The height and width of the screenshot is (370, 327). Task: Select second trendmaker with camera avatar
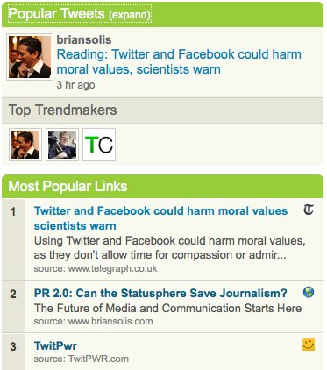point(62,145)
